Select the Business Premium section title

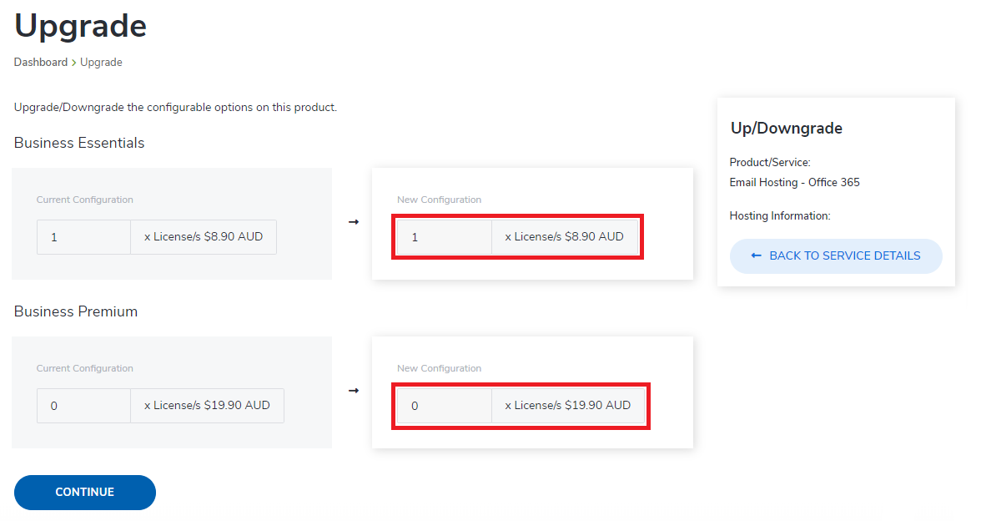pyautogui.click(x=76, y=311)
